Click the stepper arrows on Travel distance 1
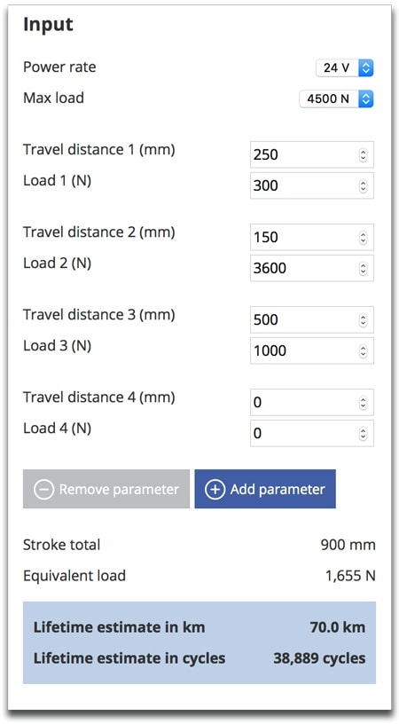The image size is (399, 724). (363, 155)
